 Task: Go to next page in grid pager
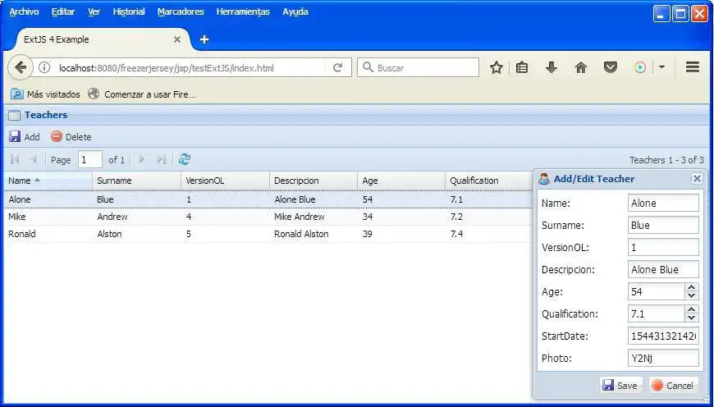pyautogui.click(x=142, y=159)
